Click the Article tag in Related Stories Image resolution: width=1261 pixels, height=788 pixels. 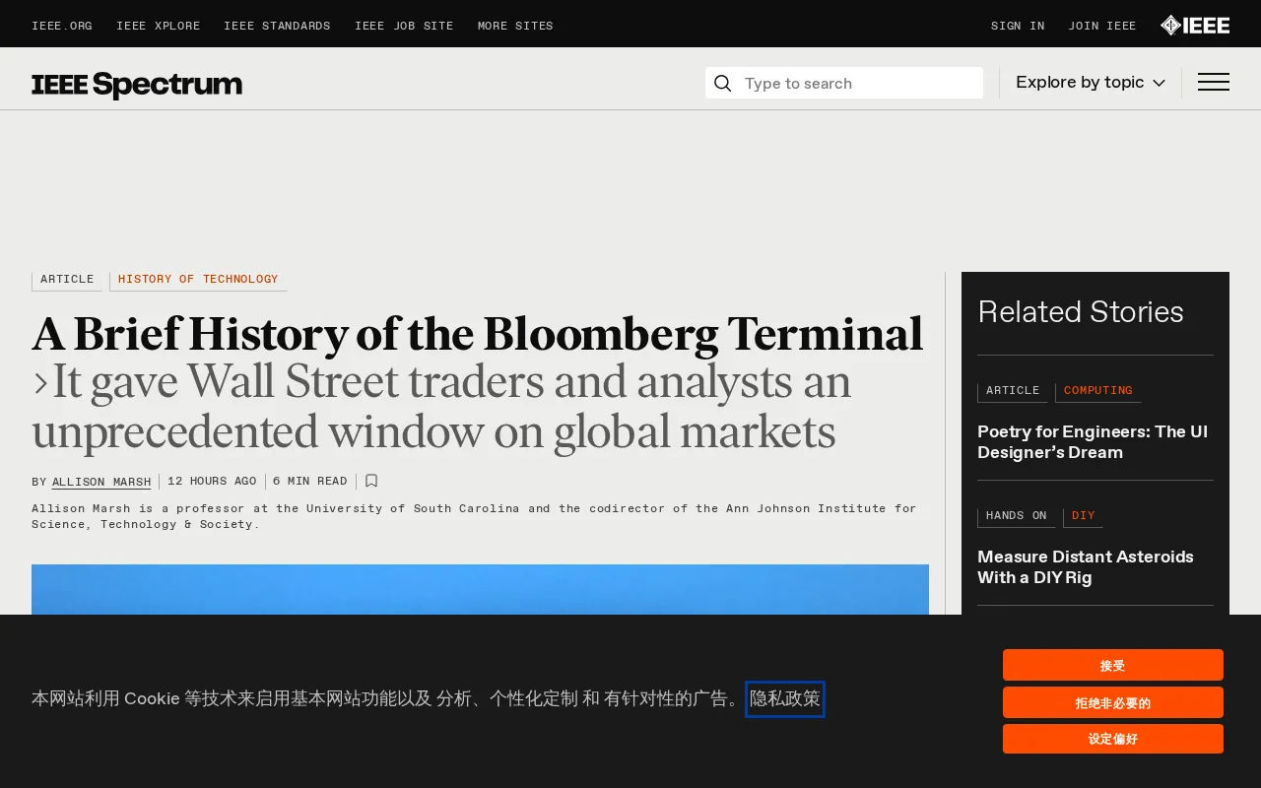pyautogui.click(x=1013, y=391)
